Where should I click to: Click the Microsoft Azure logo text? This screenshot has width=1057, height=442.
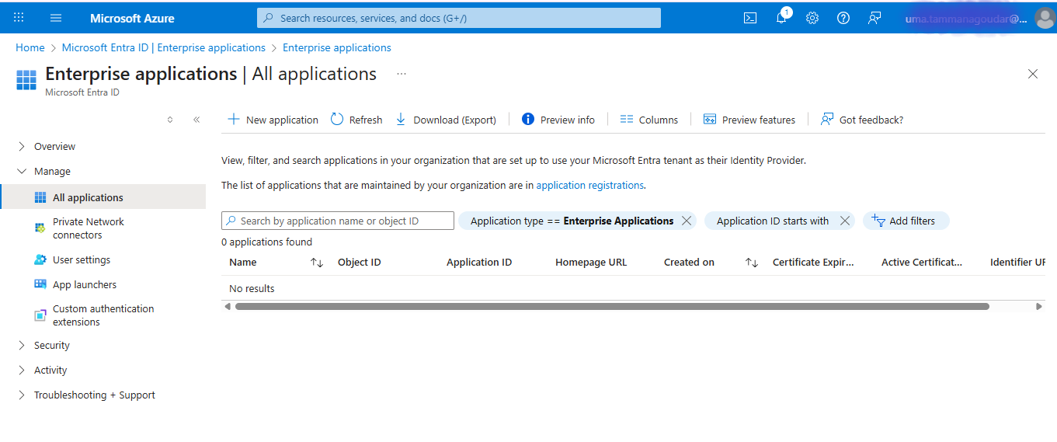[x=132, y=18]
